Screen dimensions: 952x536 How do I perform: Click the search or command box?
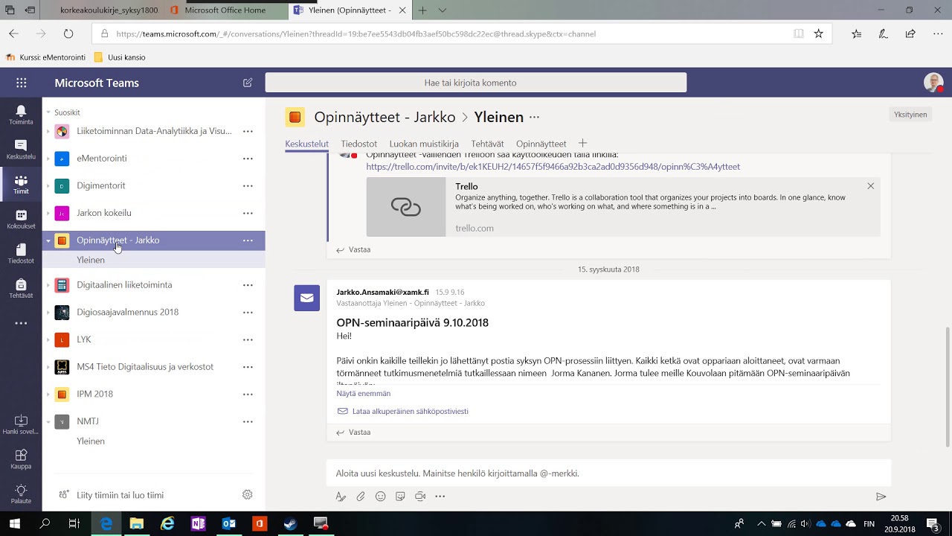(476, 83)
